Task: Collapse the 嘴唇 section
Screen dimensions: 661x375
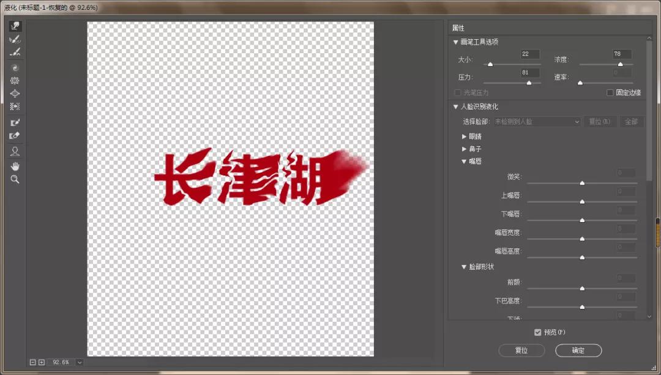Action: click(464, 161)
